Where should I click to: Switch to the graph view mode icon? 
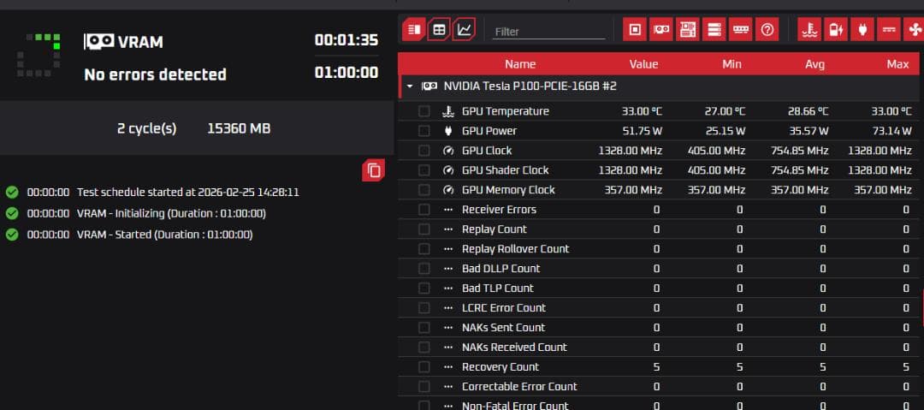465,29
